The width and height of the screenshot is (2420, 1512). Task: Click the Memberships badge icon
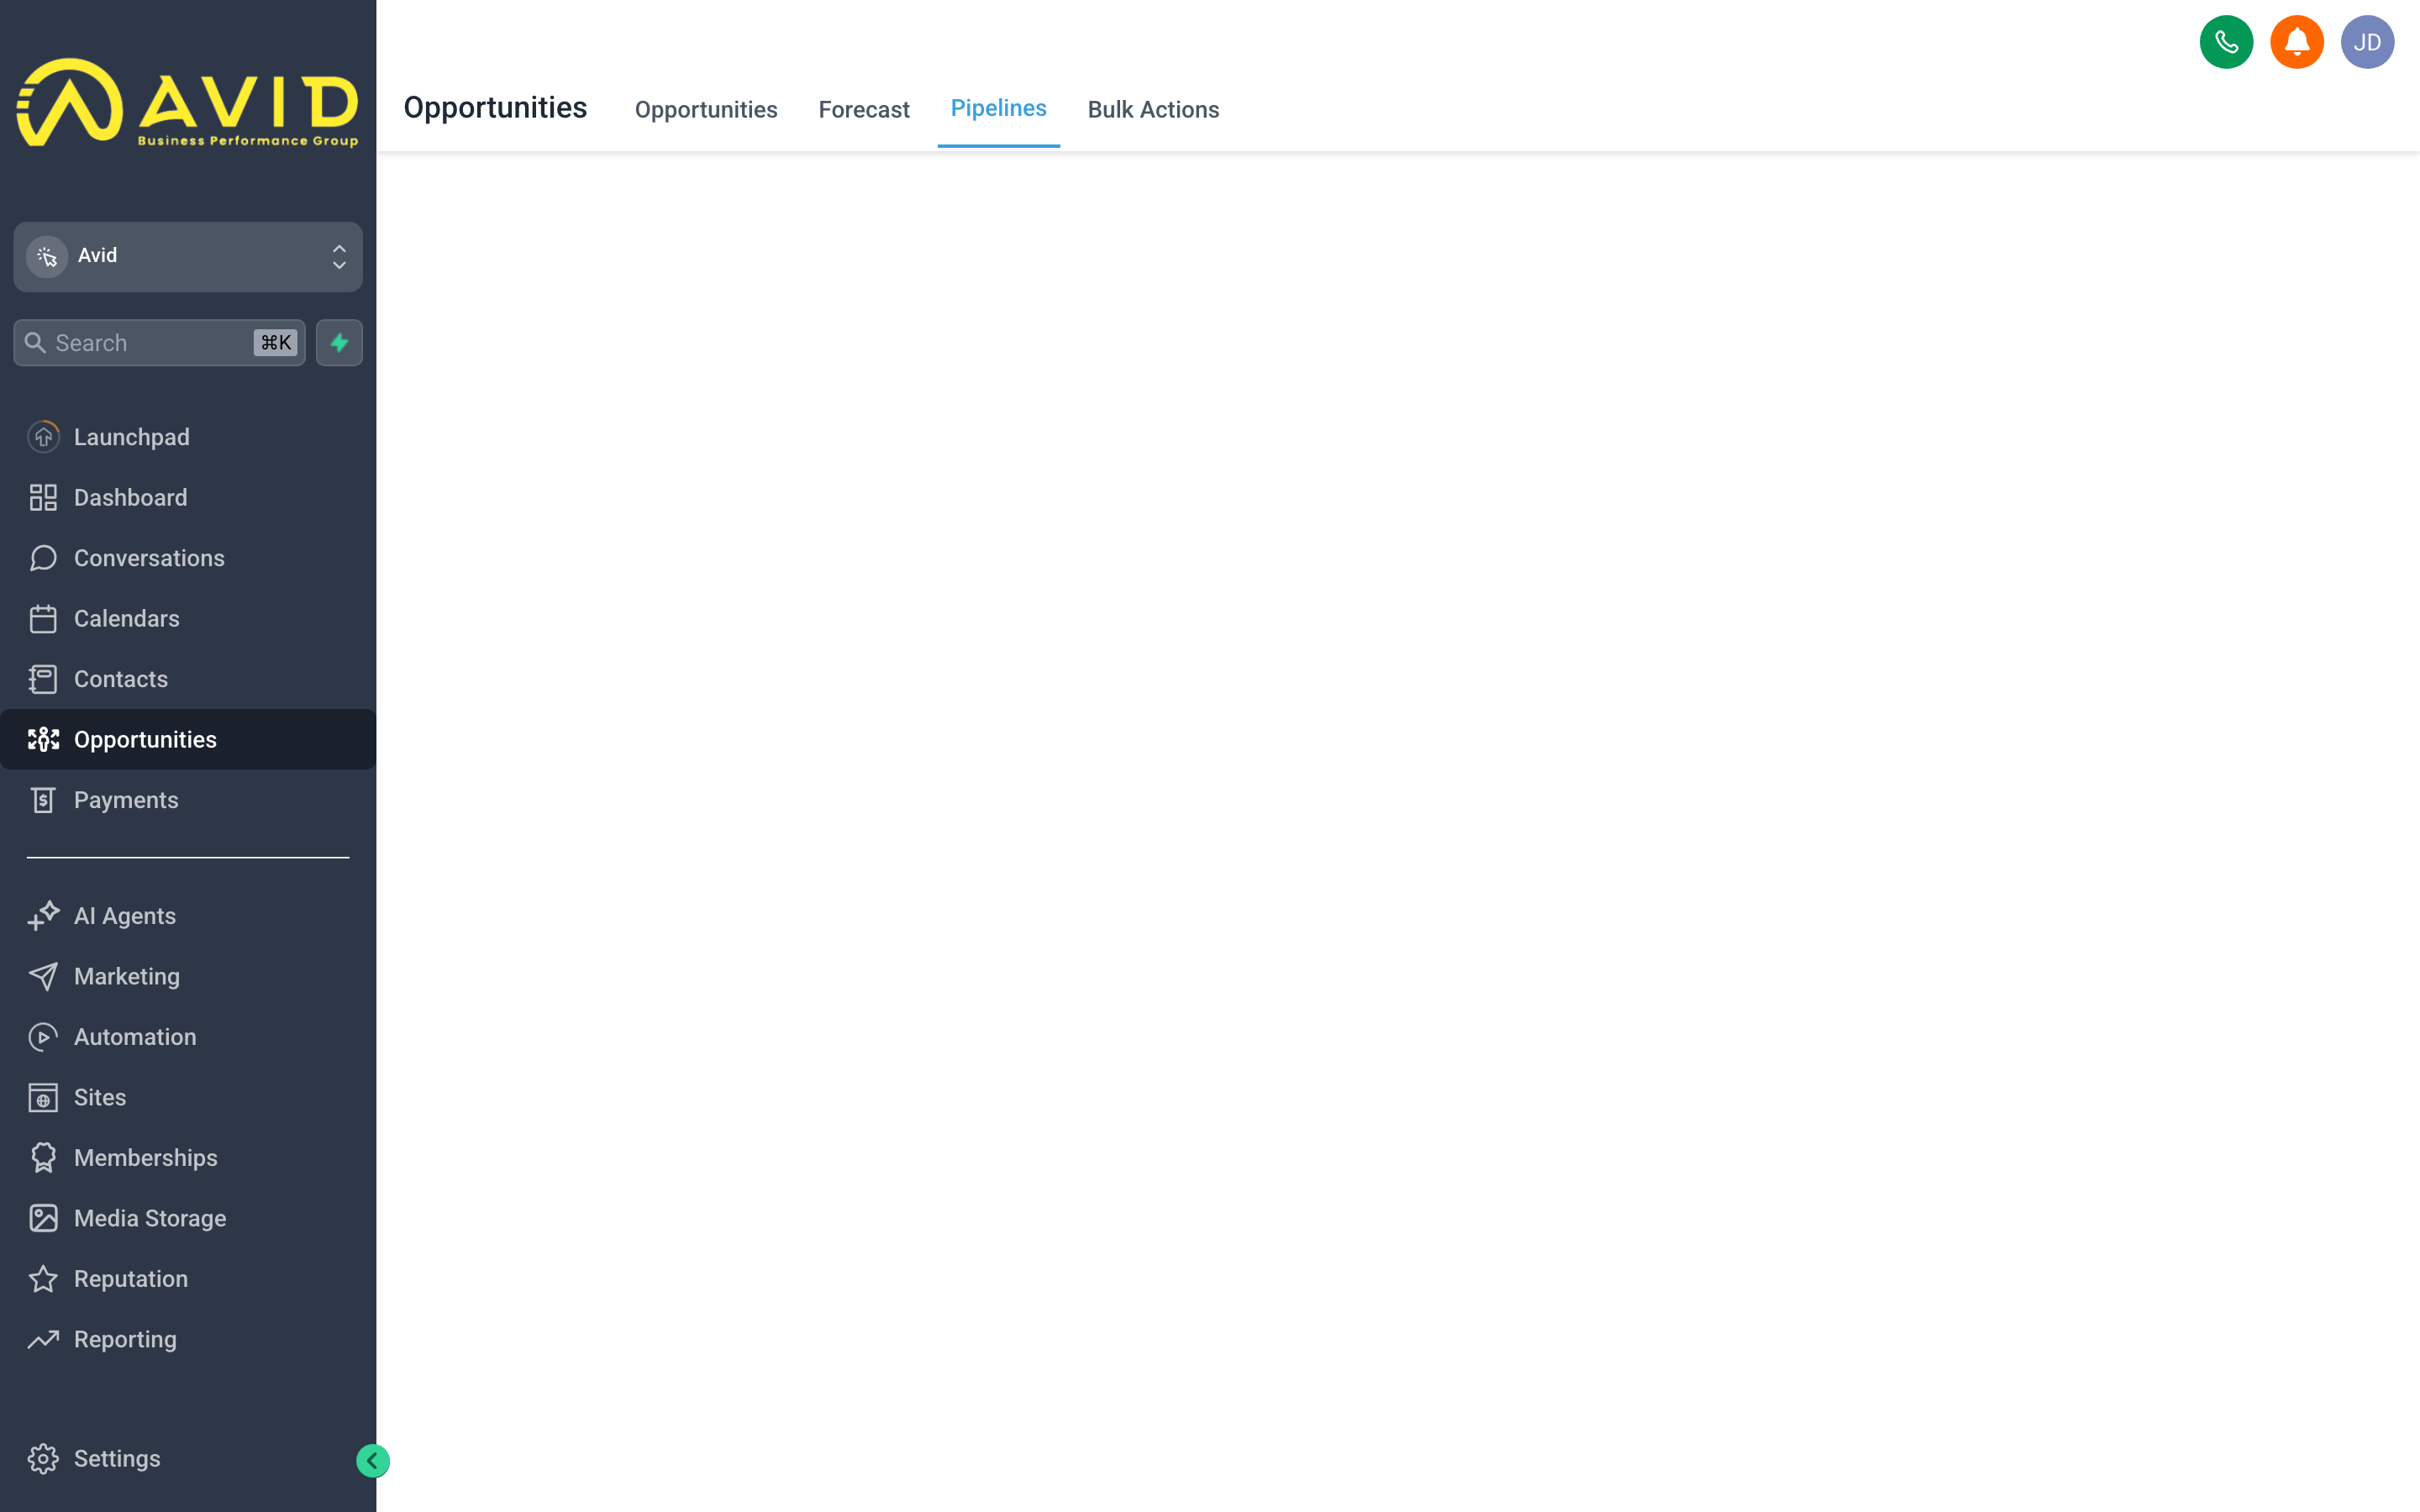pos(43,1158)
